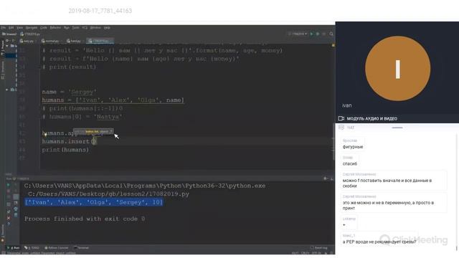This screenshot has width=459, height=258.
Task: Open the View menu
Action: coord(19,28)
